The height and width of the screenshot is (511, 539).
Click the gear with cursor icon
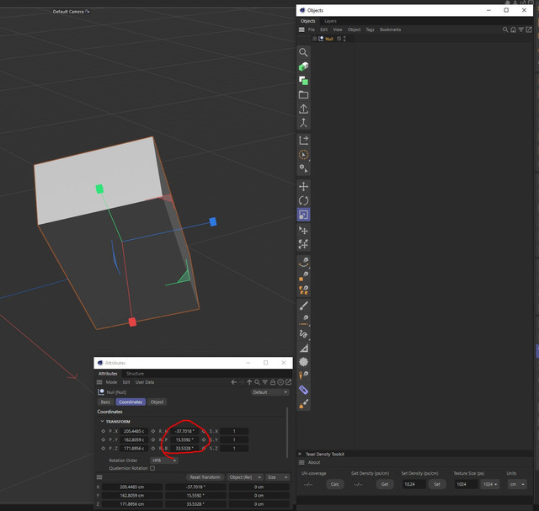[303, 168]
